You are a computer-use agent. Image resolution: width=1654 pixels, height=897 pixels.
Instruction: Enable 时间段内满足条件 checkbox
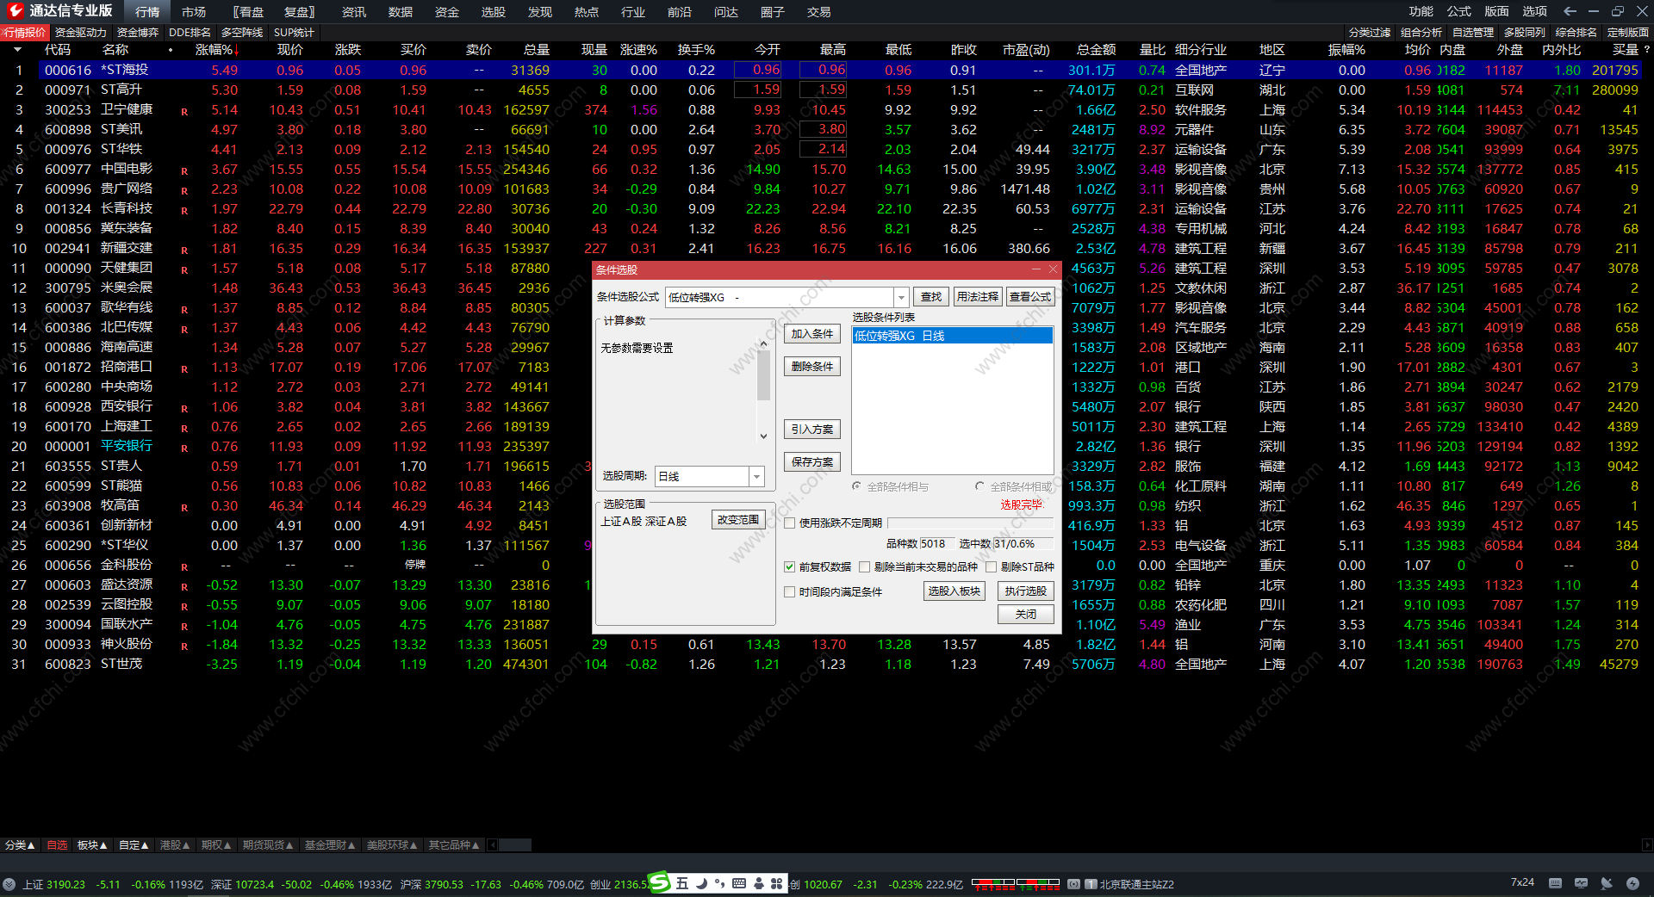pyautogui.click(x=789, y=591)
